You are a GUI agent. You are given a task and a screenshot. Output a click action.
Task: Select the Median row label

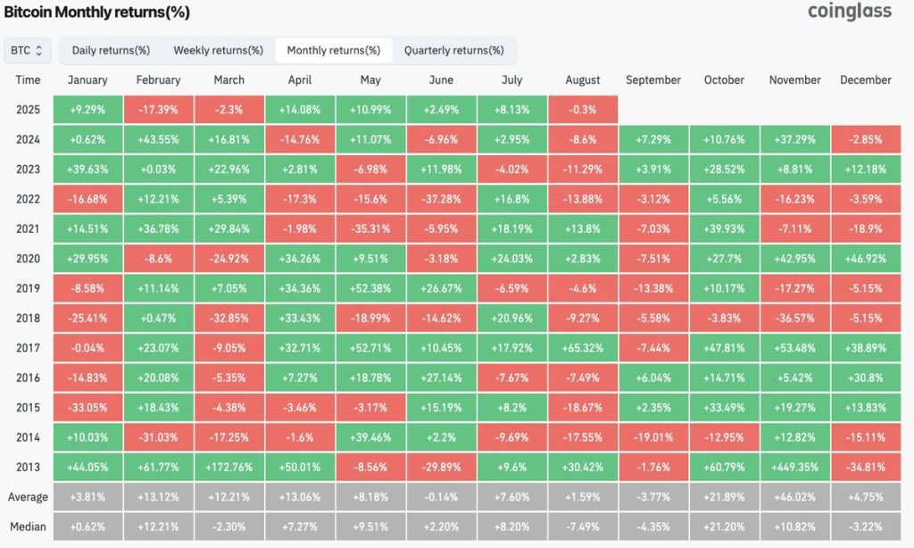pos(28,526)
